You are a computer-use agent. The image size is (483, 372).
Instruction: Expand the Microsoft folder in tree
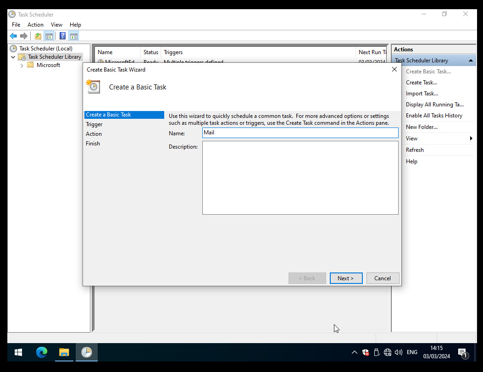(x=22, y=66)
